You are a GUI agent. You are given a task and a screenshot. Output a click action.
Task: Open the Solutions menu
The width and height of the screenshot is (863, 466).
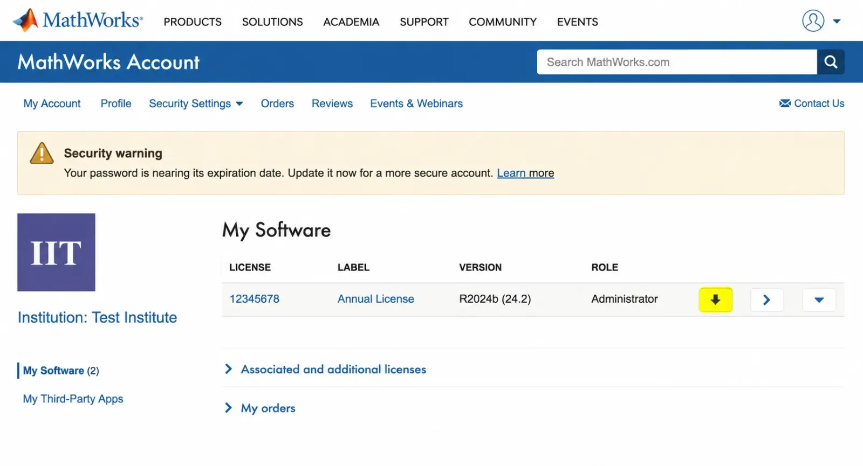tap(272, 22)
